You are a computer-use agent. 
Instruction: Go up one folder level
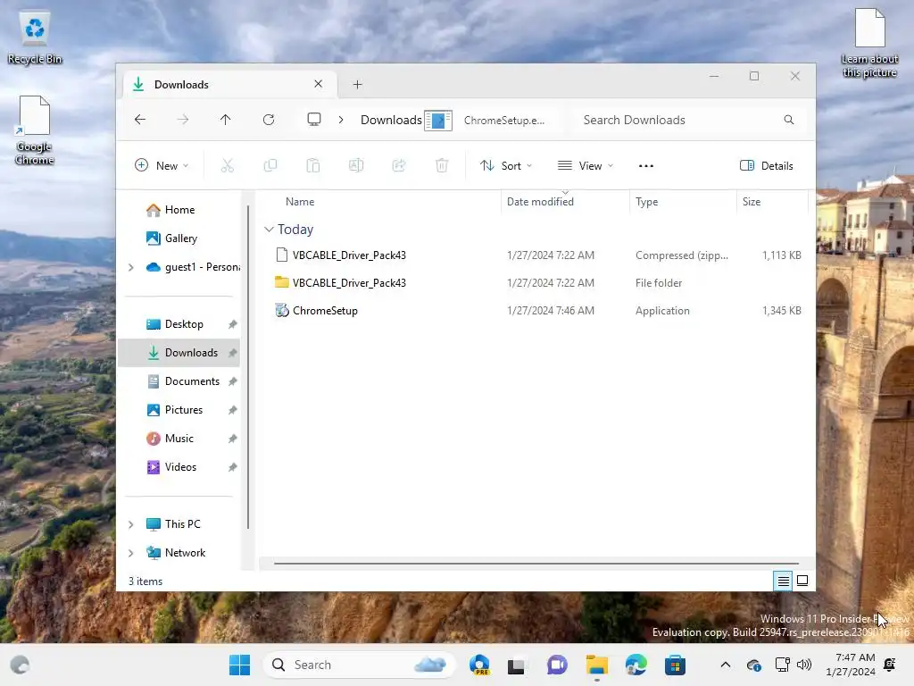point(226,120)
